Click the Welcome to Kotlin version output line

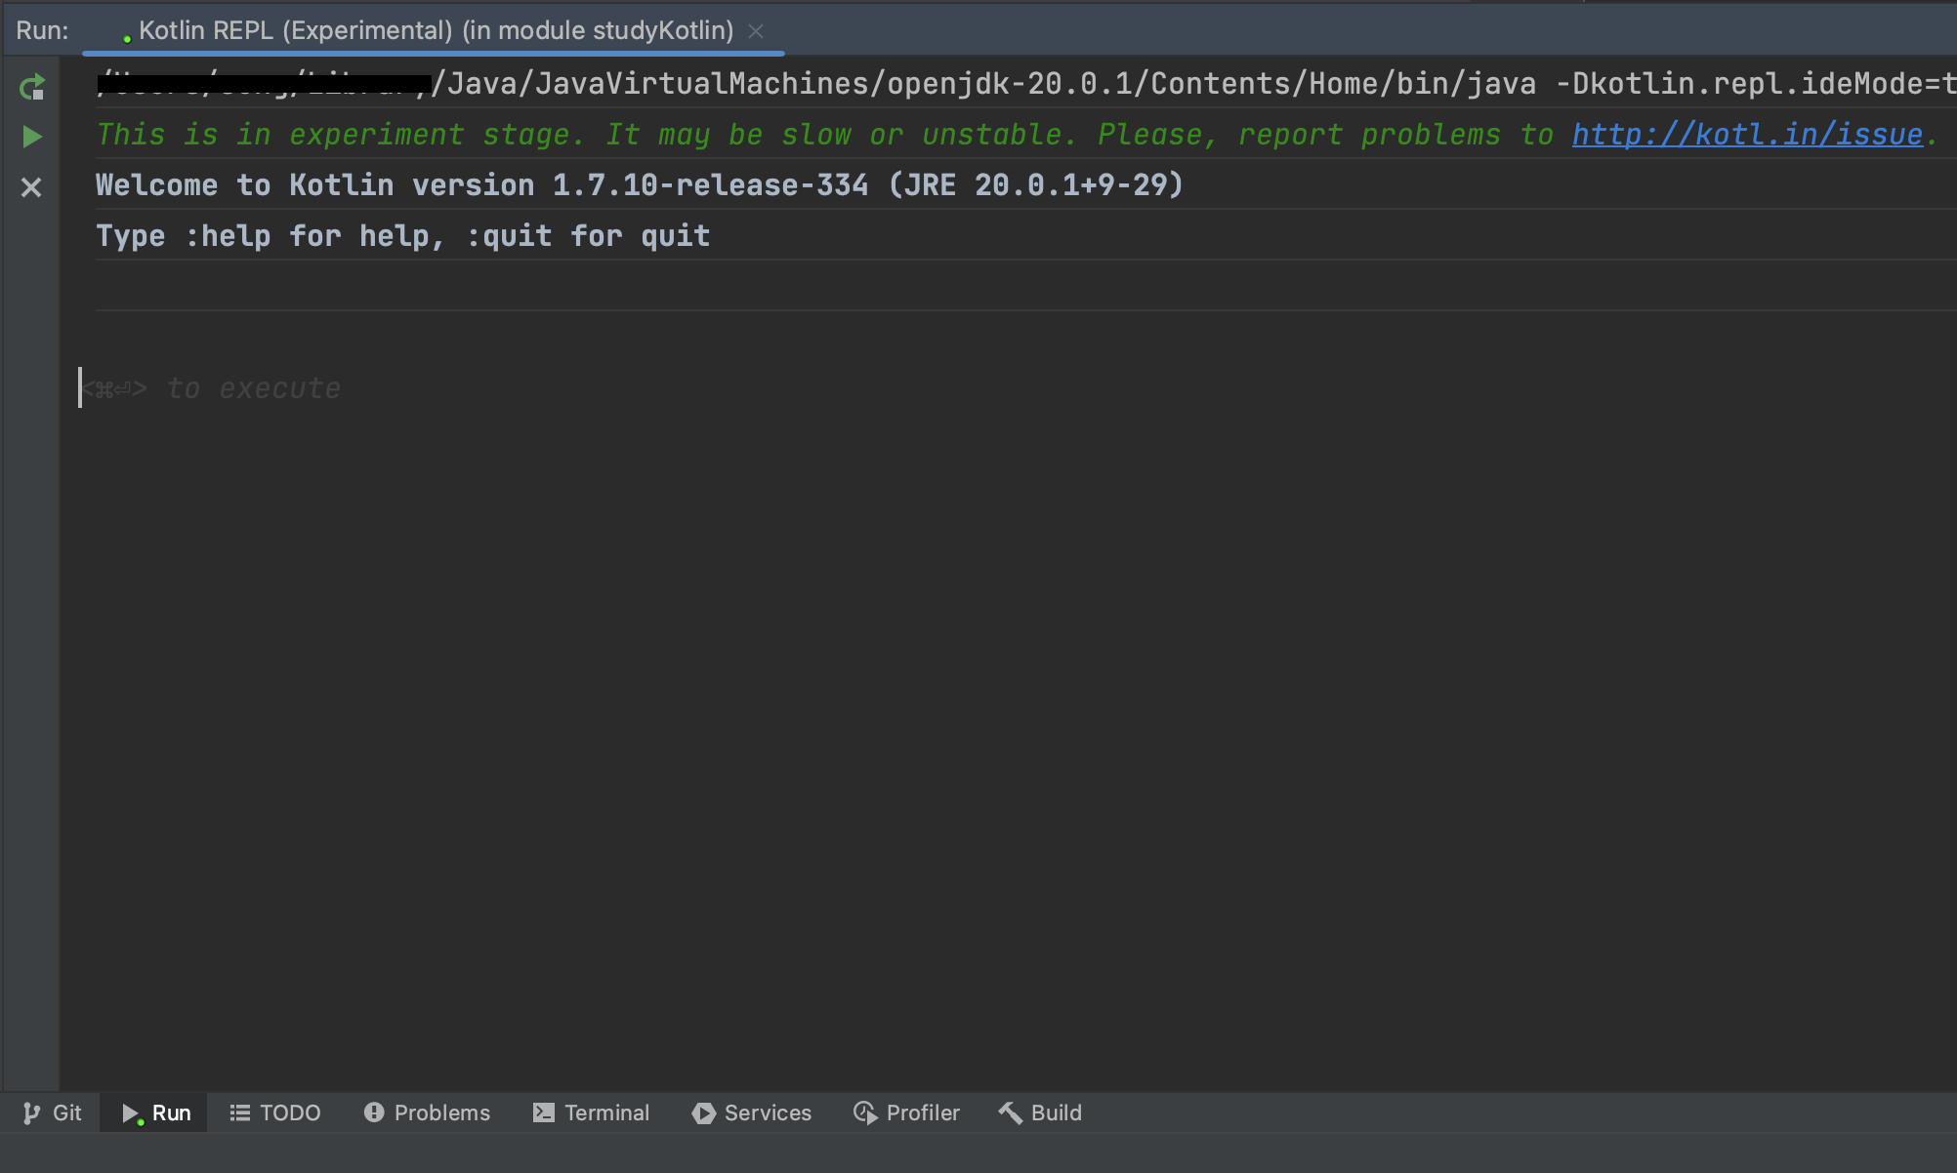pyautogui.click(x=639, y=185)
